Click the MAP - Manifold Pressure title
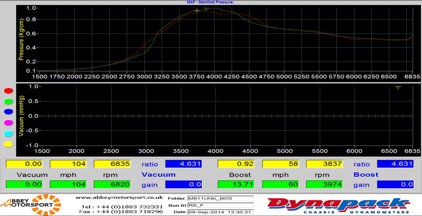This screenshot has height=216, width=422. click(210, 2)
